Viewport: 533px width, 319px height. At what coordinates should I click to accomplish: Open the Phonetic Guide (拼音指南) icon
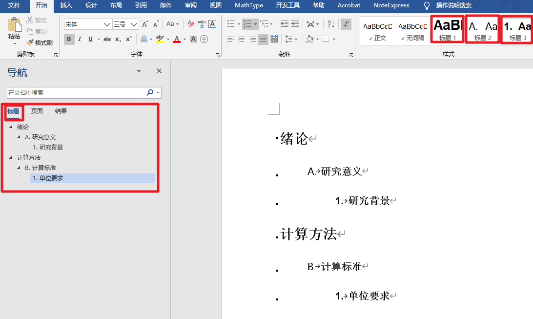click(201, 23)
